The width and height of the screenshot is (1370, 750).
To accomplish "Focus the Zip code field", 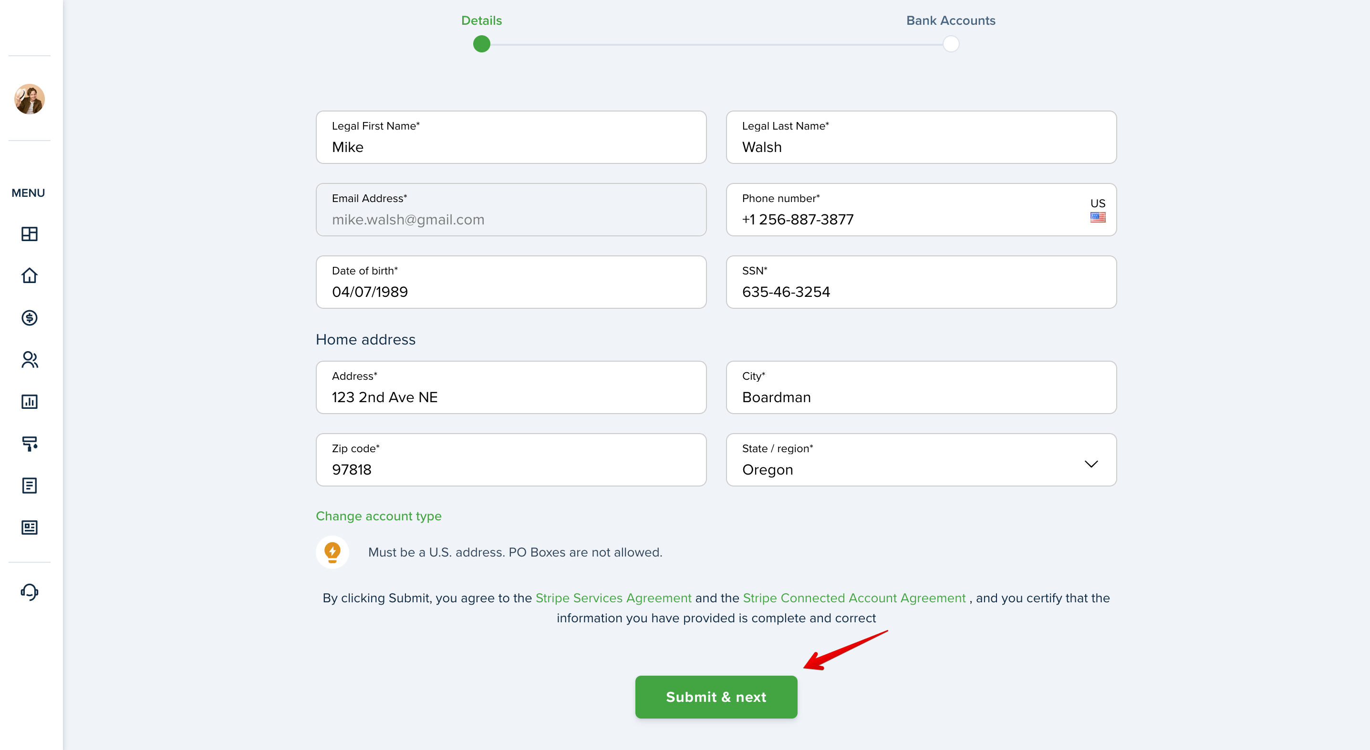I will coord(510,459).
